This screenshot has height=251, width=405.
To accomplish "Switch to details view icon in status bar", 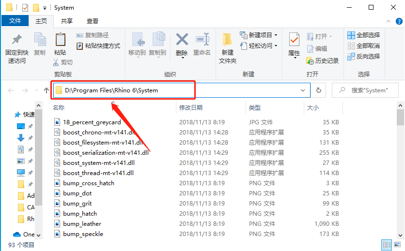I will 387,245.
